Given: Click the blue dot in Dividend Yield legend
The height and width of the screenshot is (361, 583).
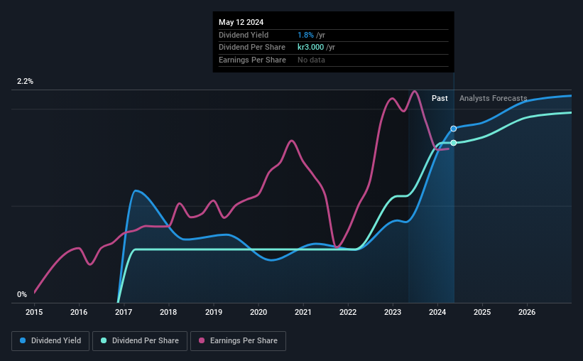Looking at the screenshot, I should pos(23,340).
